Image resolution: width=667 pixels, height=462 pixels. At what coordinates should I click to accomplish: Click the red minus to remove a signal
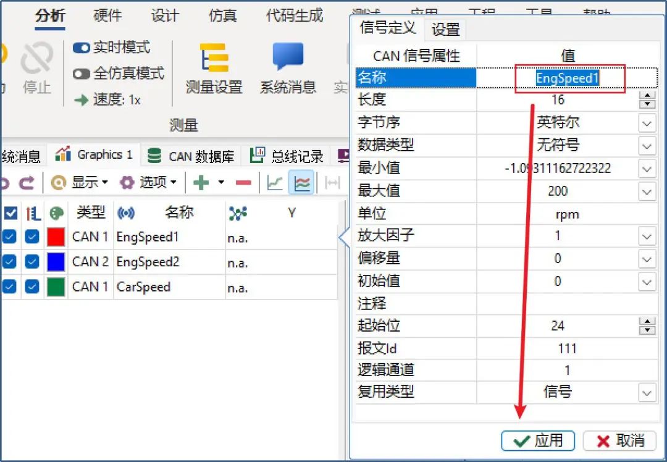coord(242,182)
